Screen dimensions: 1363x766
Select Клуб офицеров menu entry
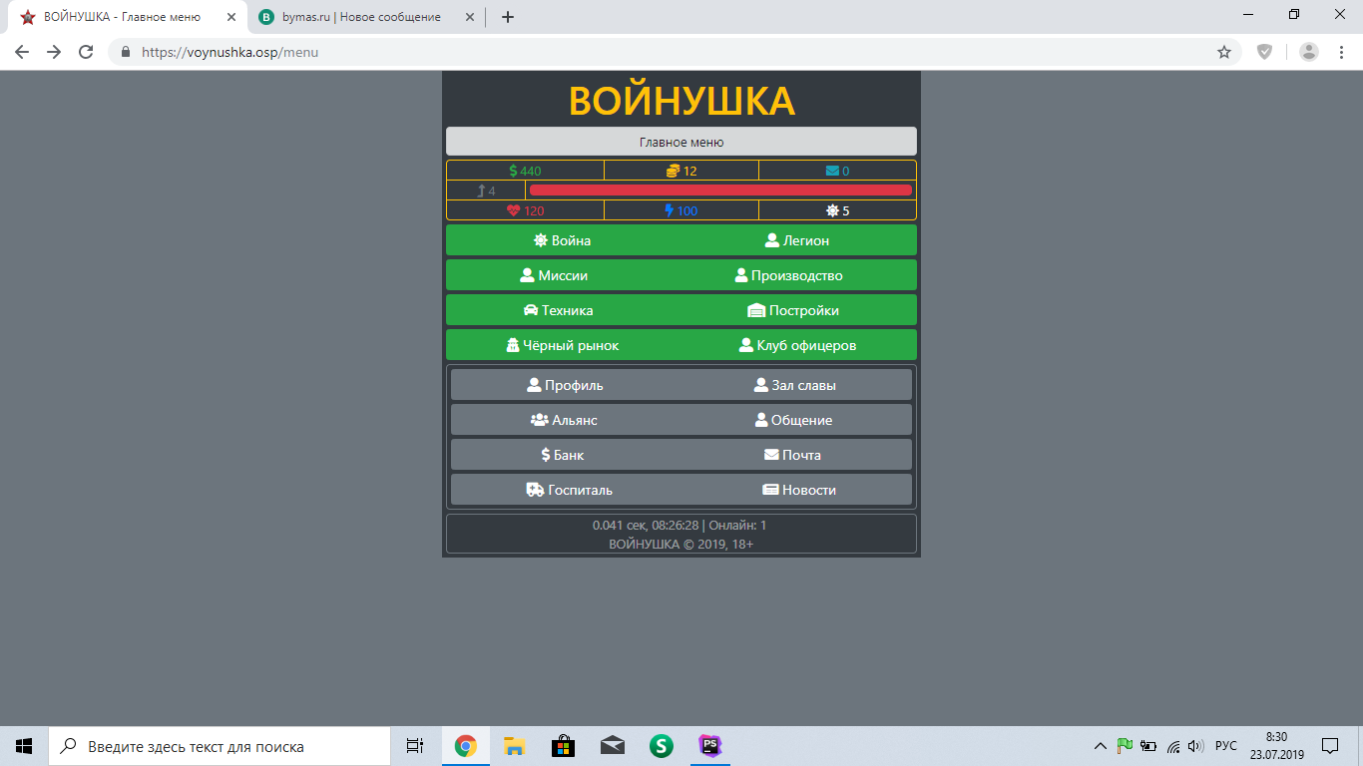tap(796, 345)
